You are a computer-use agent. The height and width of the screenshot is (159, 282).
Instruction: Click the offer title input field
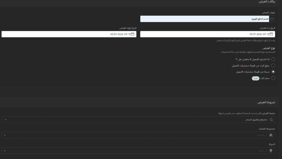(x=205, y=19)
